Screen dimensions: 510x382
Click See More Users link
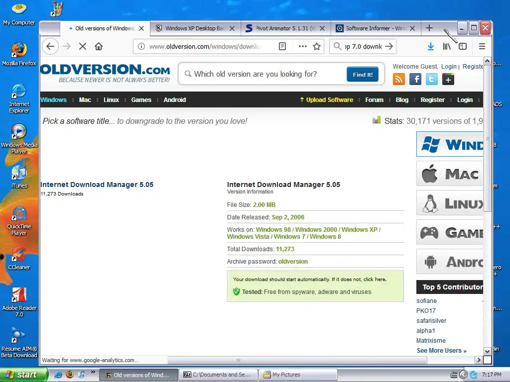point(441,351)
